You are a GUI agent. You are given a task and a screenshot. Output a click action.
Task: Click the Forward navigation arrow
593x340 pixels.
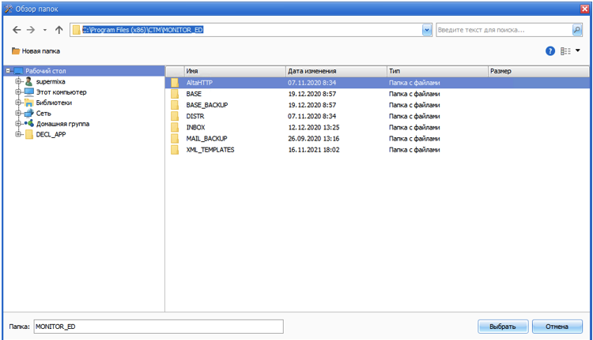31,30
